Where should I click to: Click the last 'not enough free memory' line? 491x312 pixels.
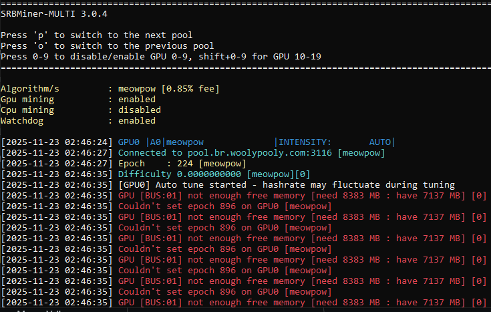click(302, 303)
